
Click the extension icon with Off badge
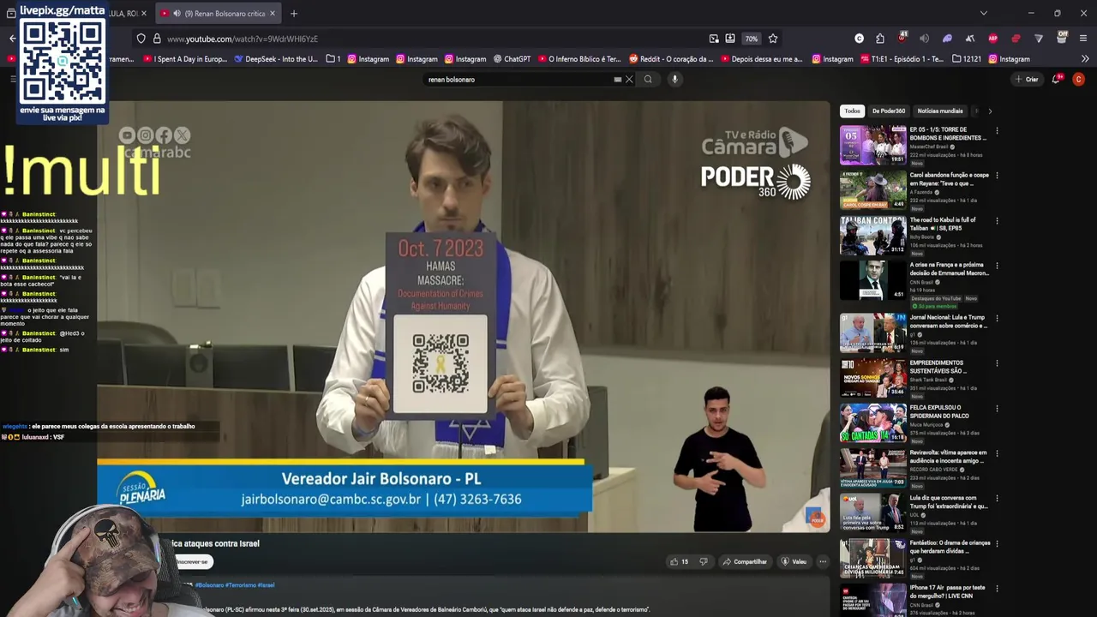1062,39
